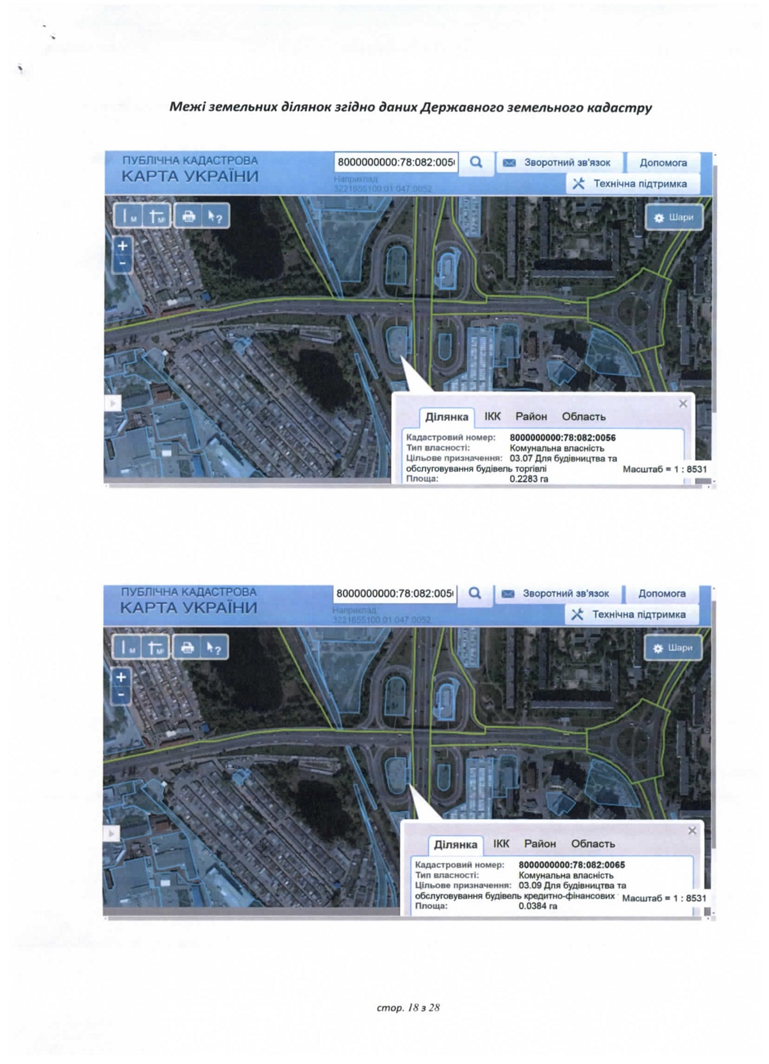Switch to the ІКК tab in the upper popup
Image resolution: width=769 pixels, height=1064 pixels.
492,417
